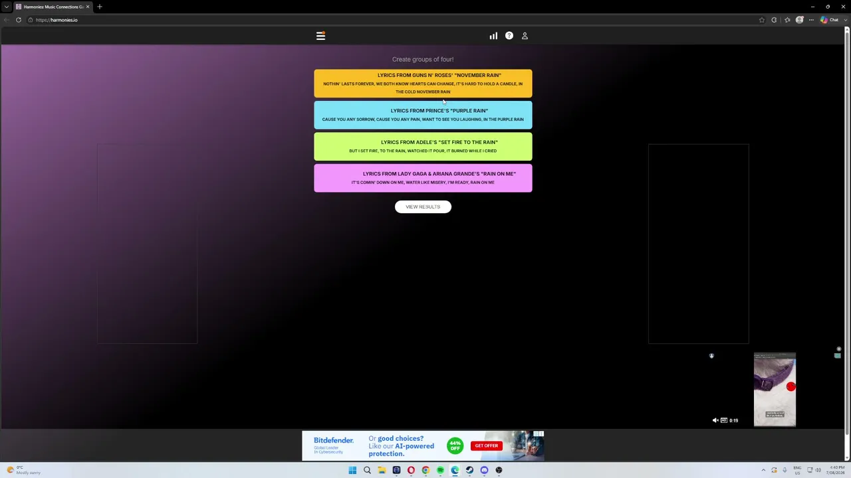Open the taskbar clock and date
This screenshot has height=478, width=851.
836,470
